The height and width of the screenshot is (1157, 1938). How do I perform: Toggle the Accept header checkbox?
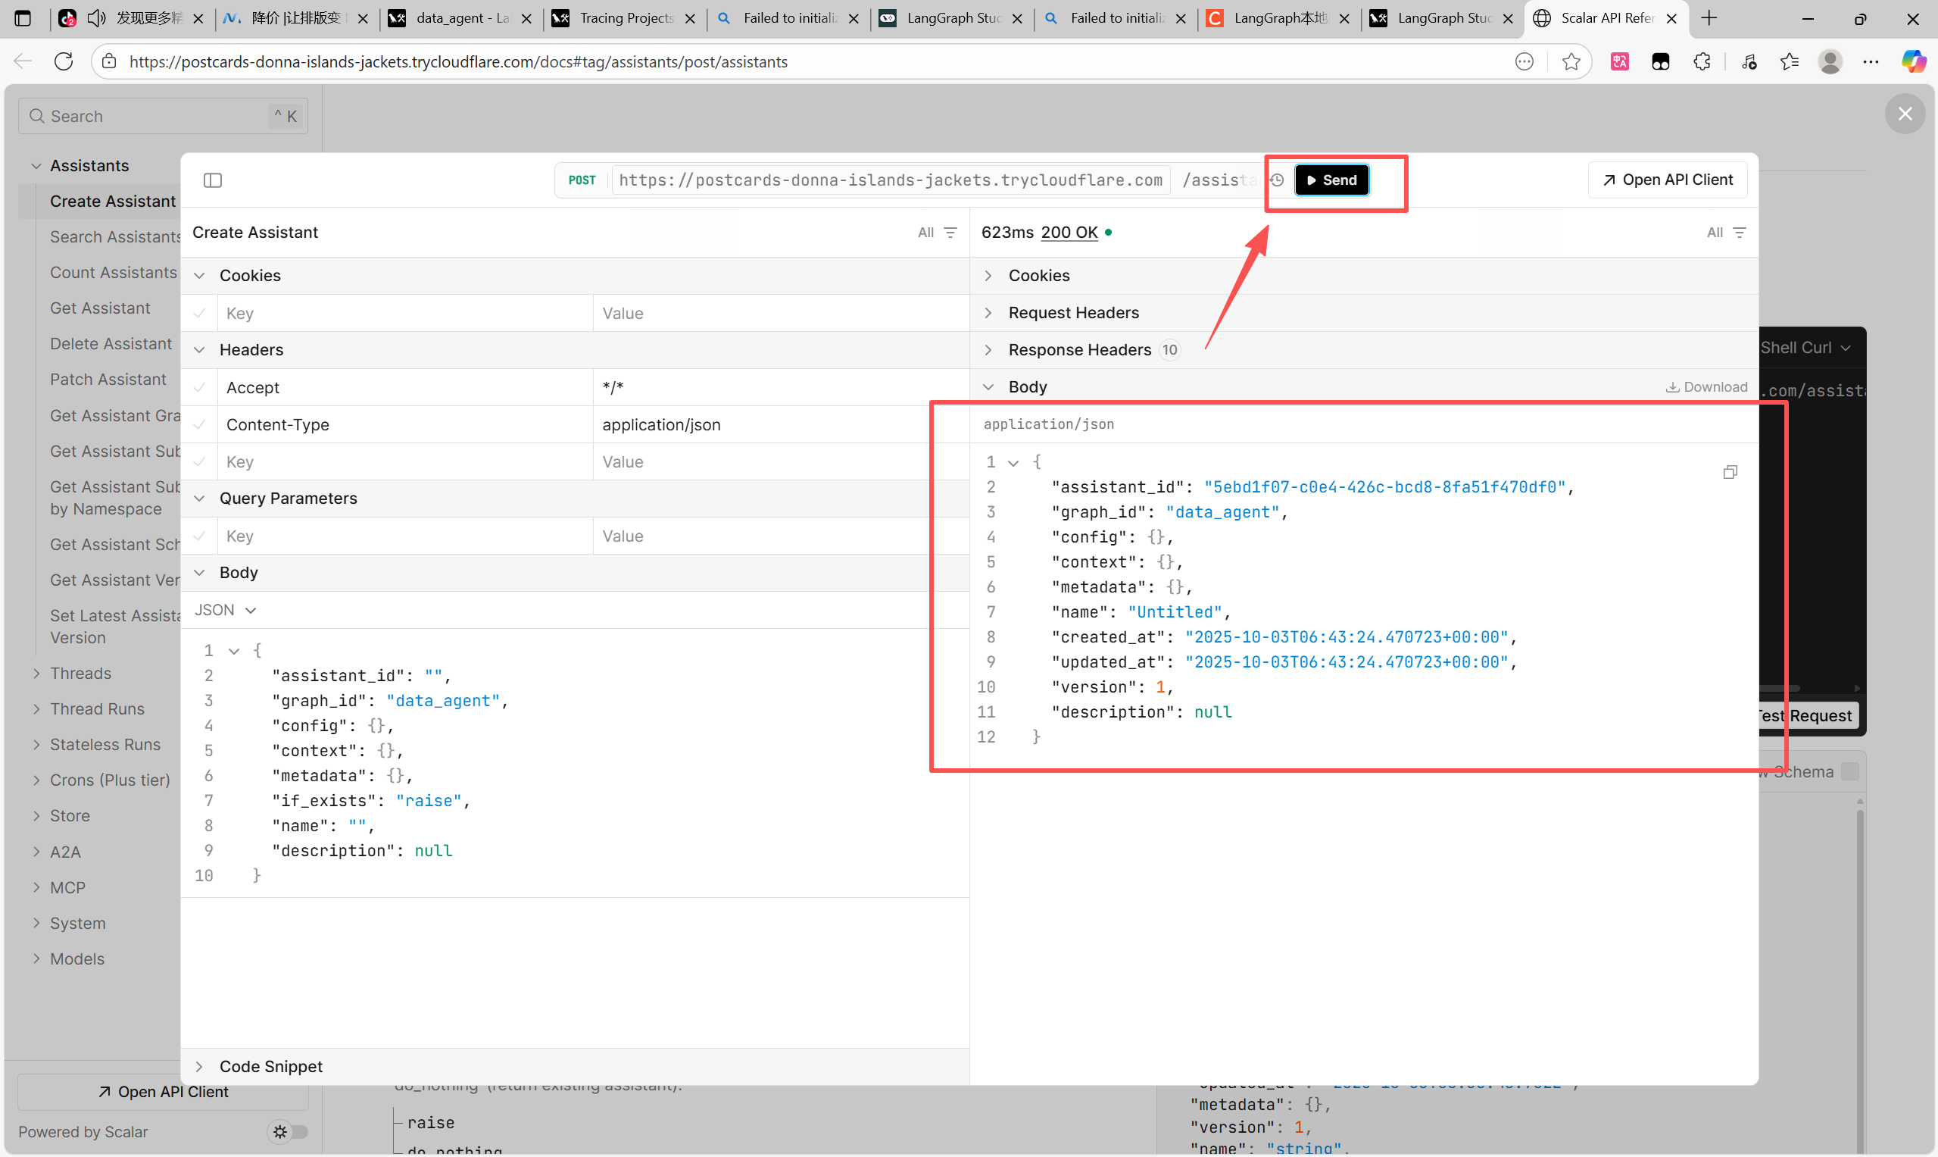pos(199,387)
